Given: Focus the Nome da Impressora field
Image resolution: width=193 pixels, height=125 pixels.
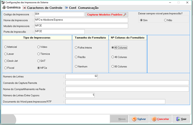Looking at the screenshot, I should 81,20.
